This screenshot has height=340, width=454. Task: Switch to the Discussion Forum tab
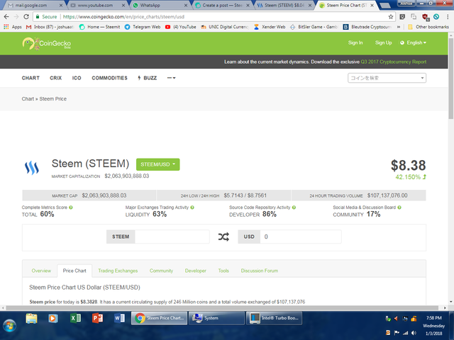pos(260,271)
